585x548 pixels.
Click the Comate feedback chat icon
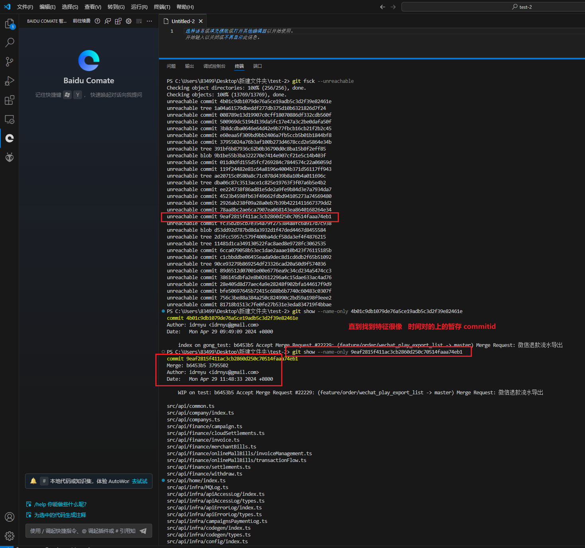click(108, 21)
